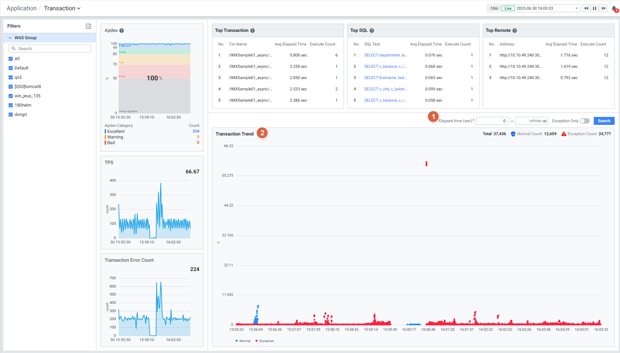Click the Search button for elapsed time
Viewport: 620px width, 353px height.
[x=604, y=121]
